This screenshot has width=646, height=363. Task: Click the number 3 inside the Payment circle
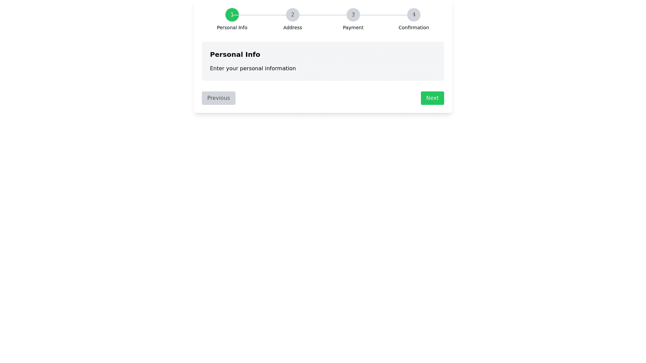click(353, 15)
